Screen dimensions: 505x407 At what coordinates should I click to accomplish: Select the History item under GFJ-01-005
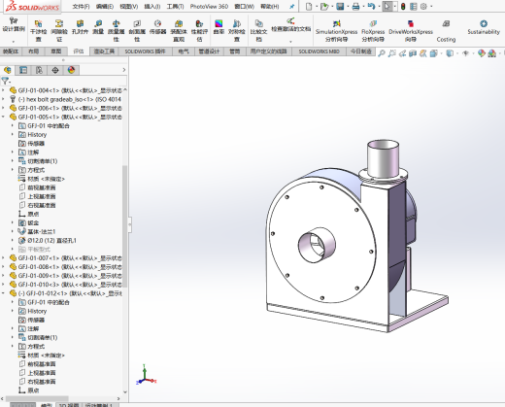tap(37, 134)
